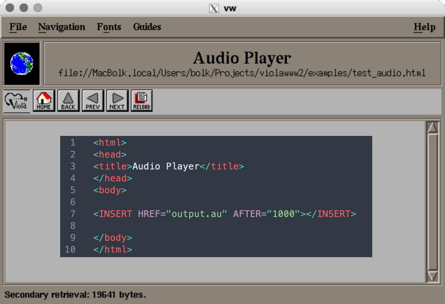Click the AFTER="1000" attribute
The width and height of the screenshot is (445, 304).
(x=267, y=214)
